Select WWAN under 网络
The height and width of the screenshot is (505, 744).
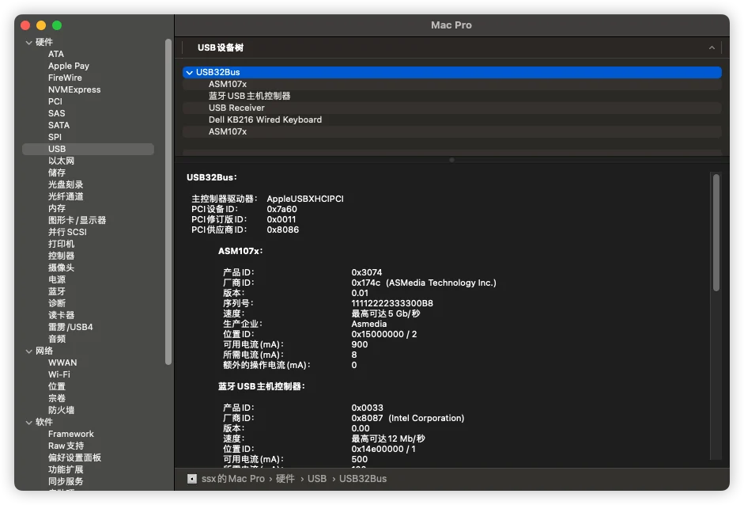pyautogui.click(x=62, y=363)
